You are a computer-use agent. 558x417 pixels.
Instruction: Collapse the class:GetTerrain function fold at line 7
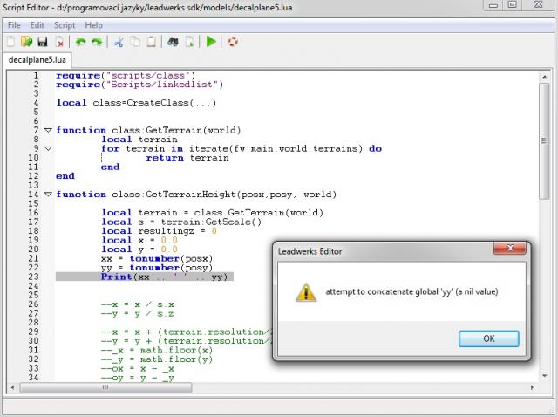coord(48,130)
